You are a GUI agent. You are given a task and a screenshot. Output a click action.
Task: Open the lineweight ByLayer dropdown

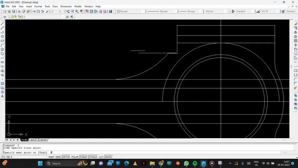191,11
